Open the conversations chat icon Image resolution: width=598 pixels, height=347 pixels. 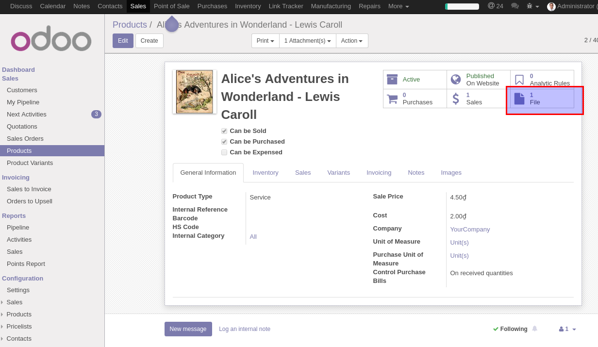point(515,6)
